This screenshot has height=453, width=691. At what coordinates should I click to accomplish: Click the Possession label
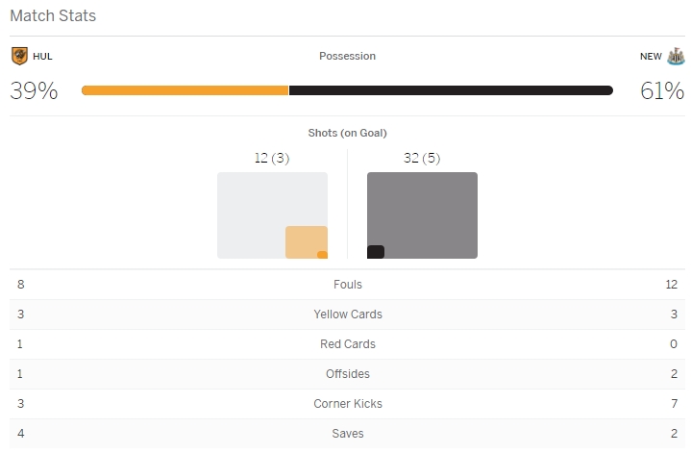pyautogui.click(x=347, y=56)
